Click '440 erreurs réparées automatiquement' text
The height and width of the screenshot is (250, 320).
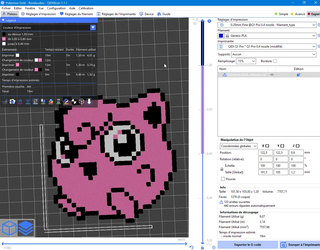coord(249,206)
